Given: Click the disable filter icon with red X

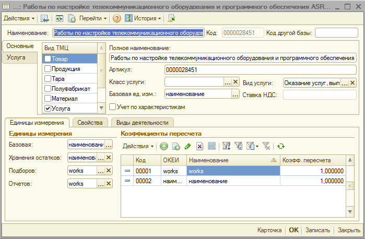Looking at the screenshot, I should click(265, 147).
